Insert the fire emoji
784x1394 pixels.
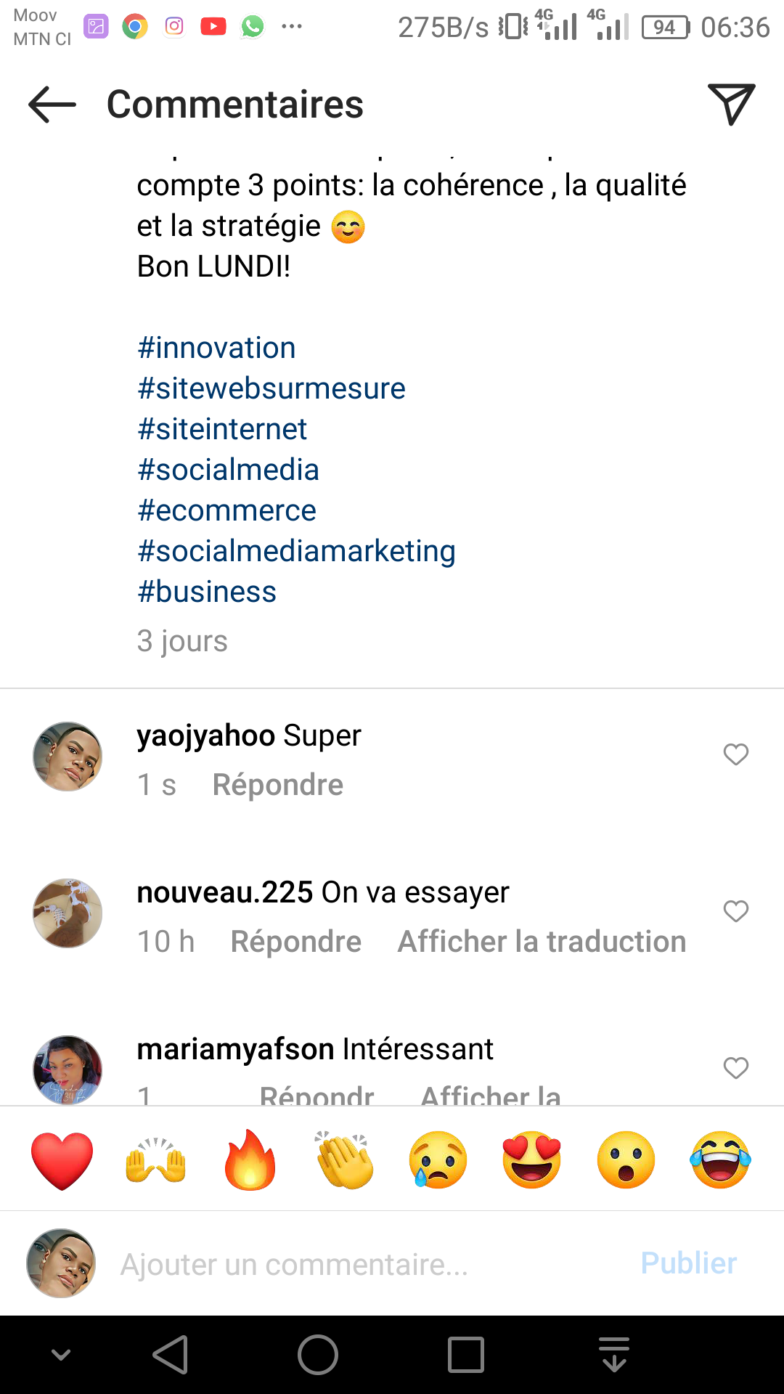[x=250, y=1159]
